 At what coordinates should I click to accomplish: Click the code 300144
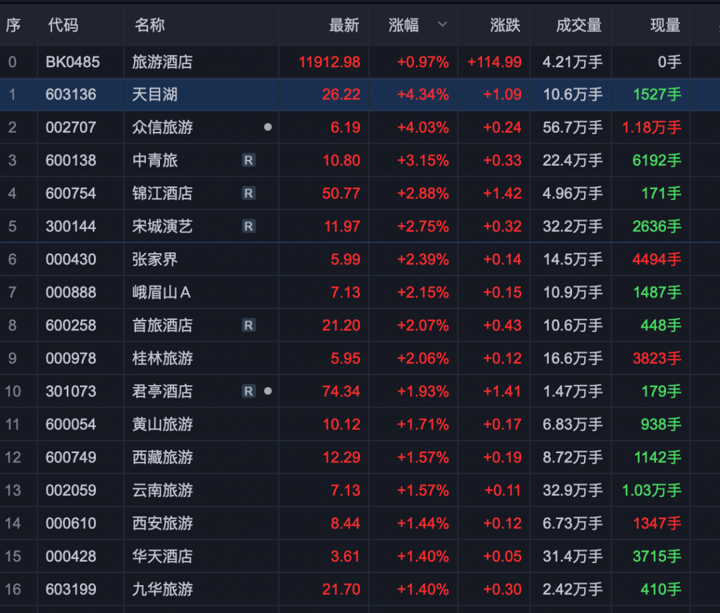(71, 226)
